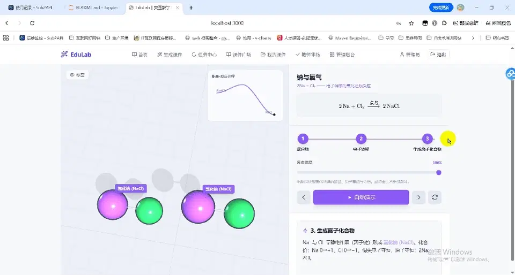Click the left pink sodium atom
The width and height of the screenshot is (515, 275).
(x=112, y=205)
